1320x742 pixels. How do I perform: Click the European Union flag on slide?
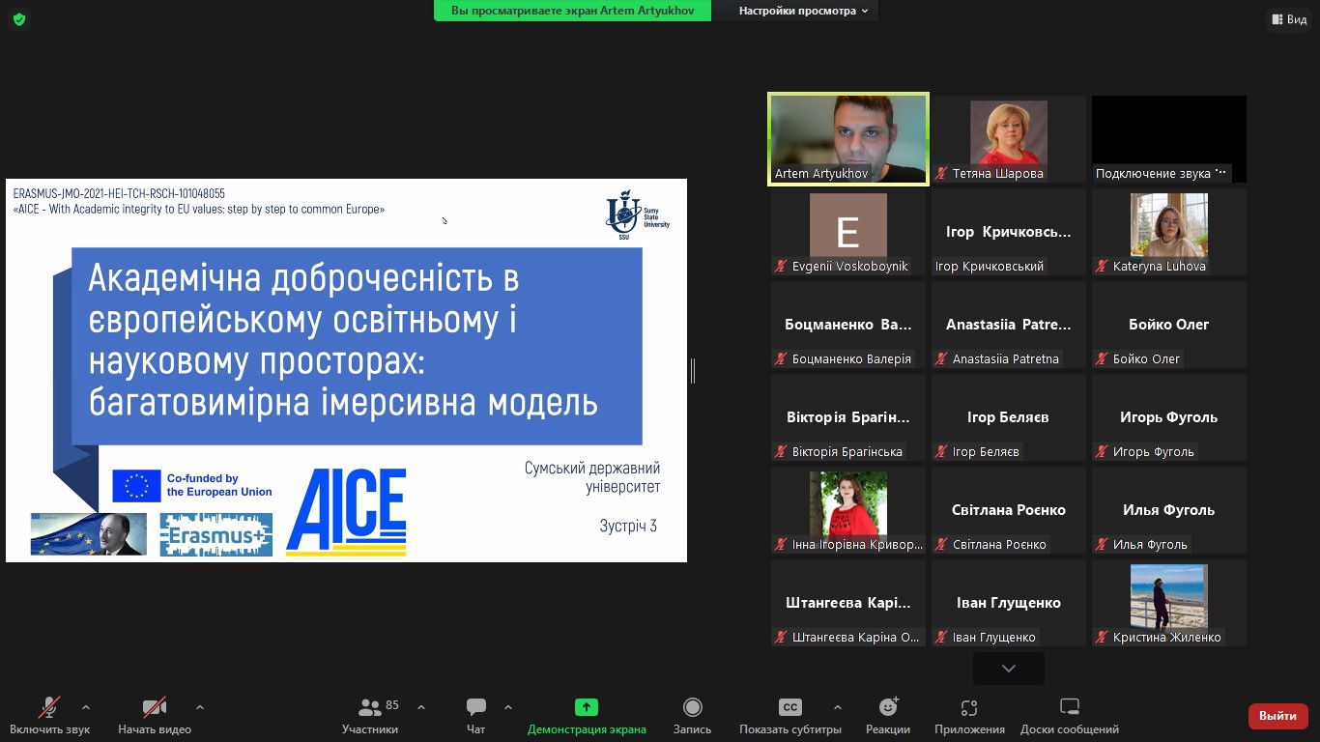(136, 486)
